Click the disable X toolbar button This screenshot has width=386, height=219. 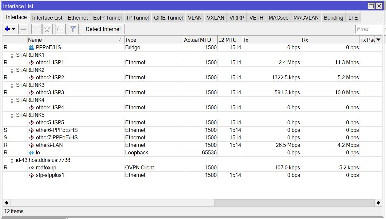tap(47, 29)
